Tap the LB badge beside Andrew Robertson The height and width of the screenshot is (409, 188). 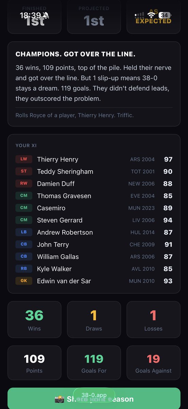click(24, 232)
